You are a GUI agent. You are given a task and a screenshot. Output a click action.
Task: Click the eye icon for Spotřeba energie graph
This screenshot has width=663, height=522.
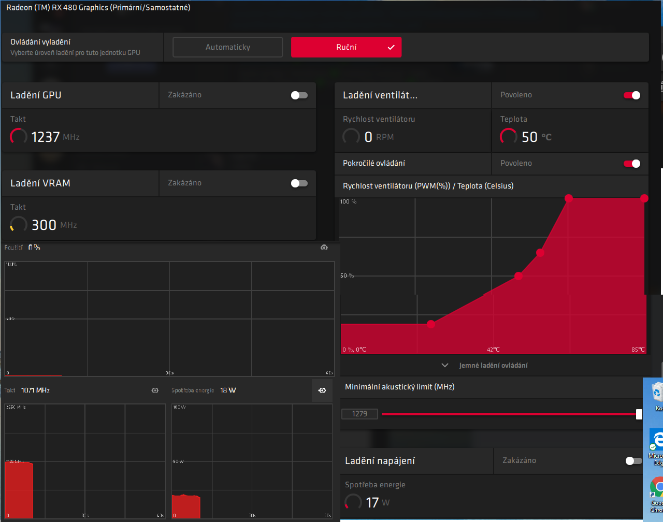322,390
